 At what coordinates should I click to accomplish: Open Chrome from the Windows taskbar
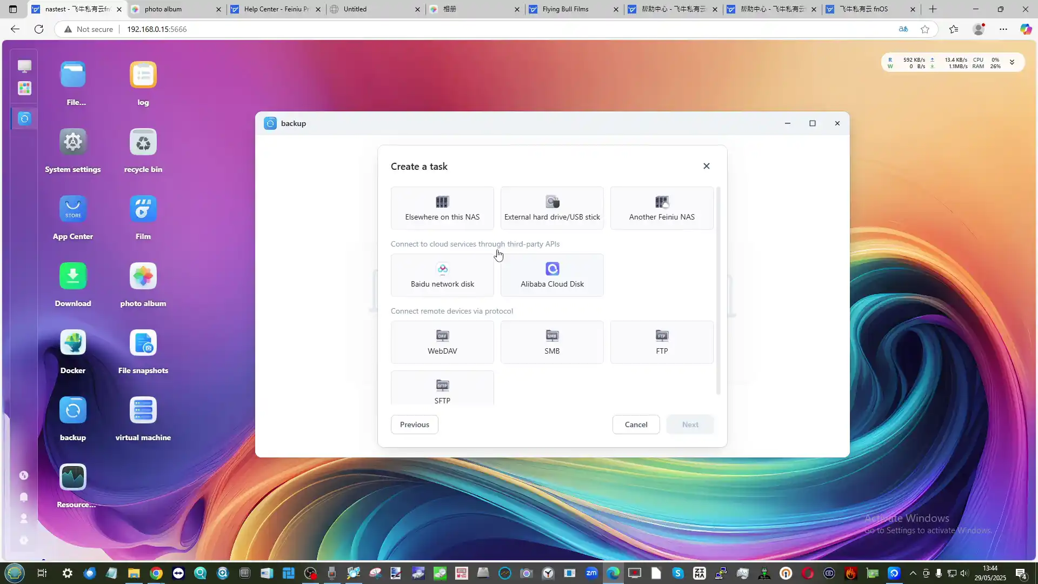[156, 573]
